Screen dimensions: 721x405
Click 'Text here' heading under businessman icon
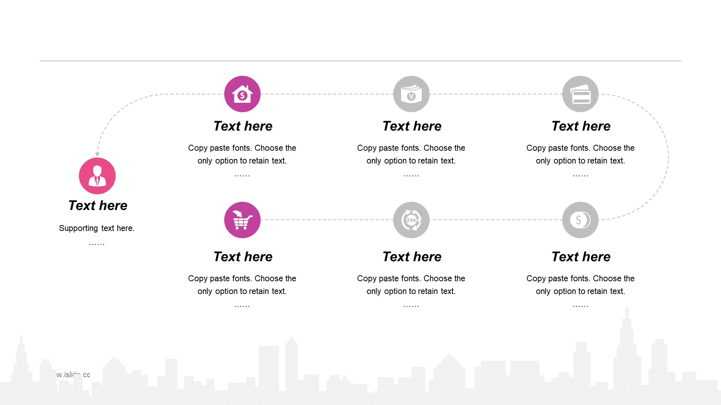tap(98, 205)
